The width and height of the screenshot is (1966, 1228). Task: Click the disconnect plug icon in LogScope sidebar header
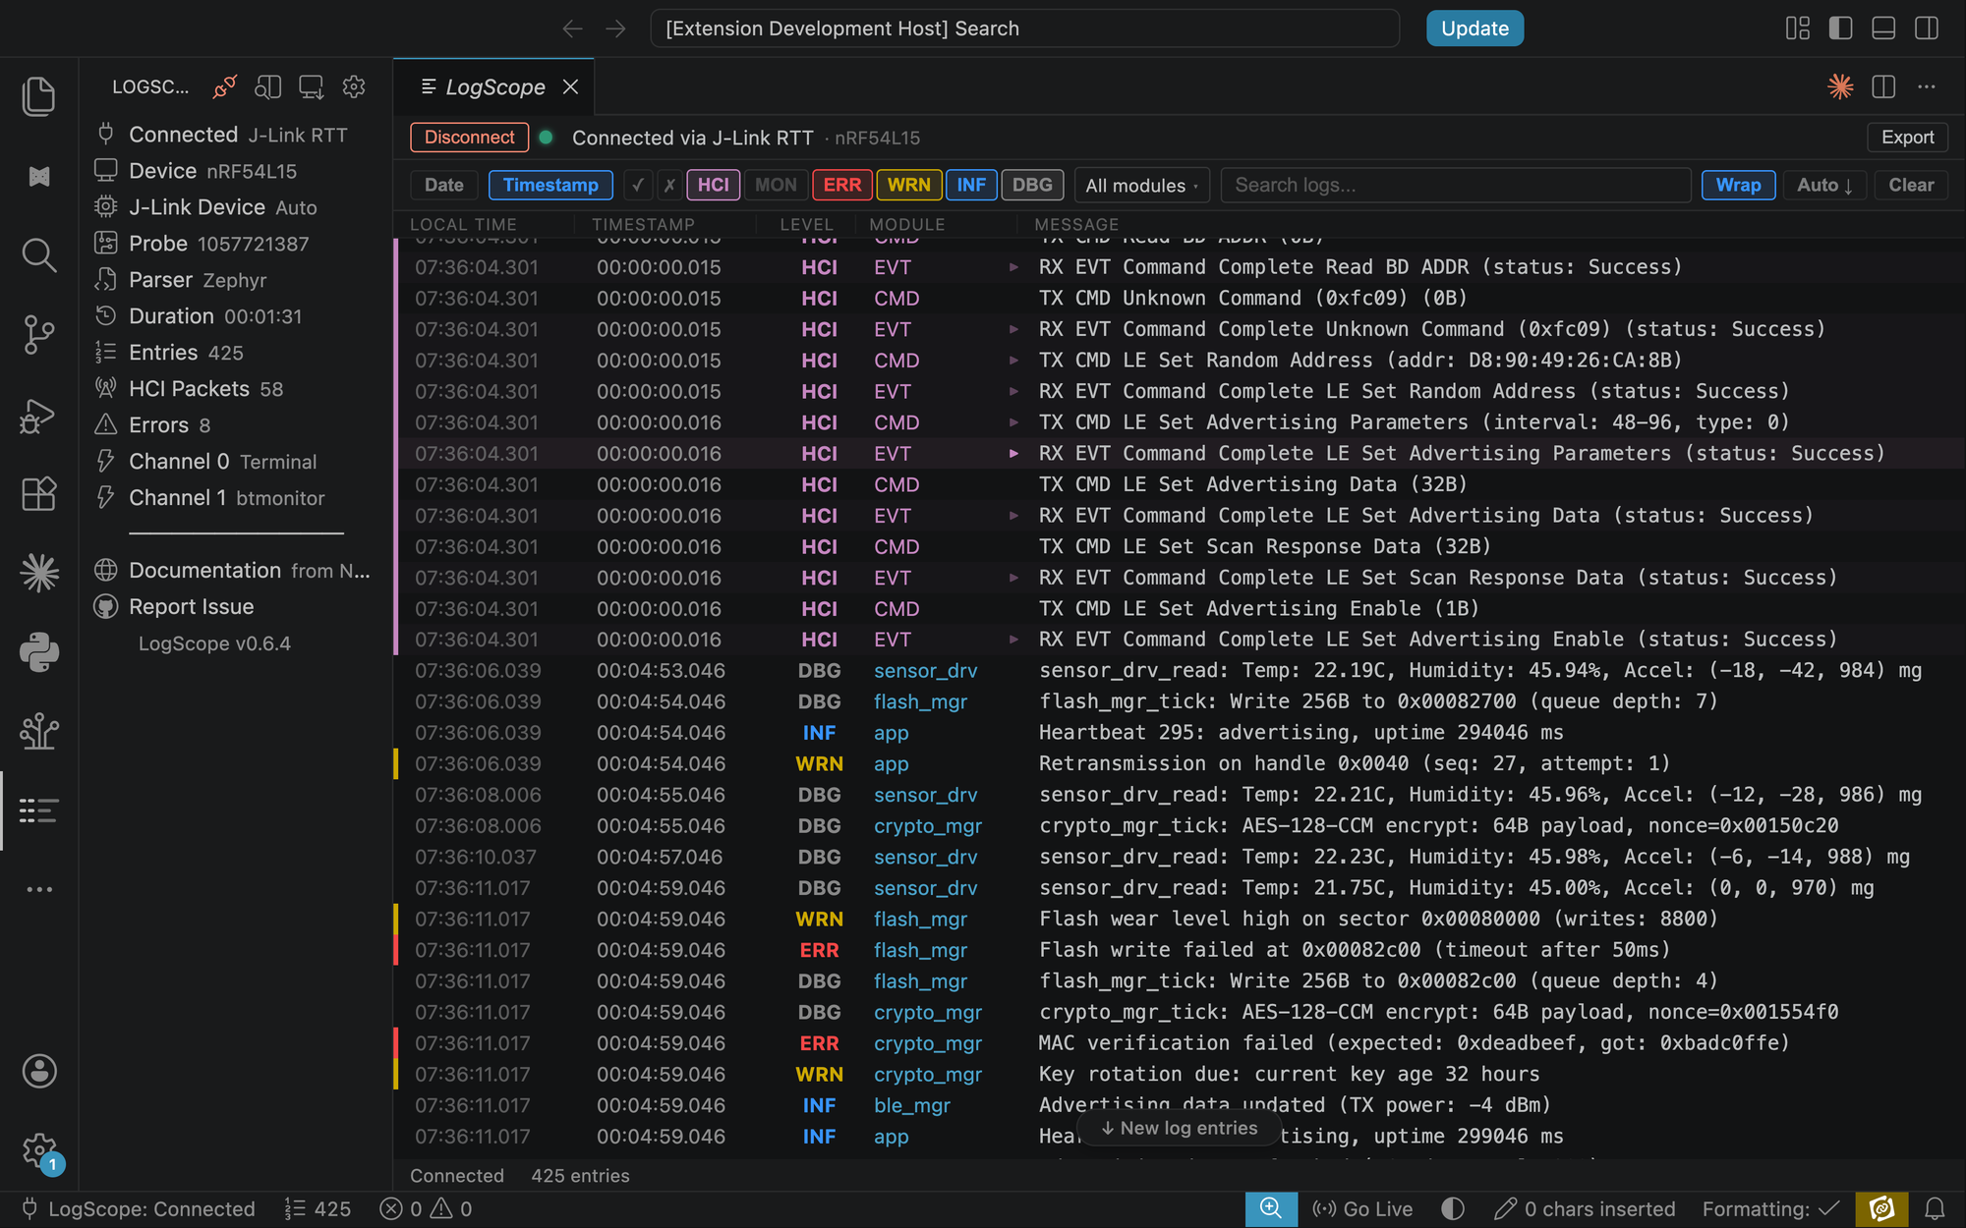click(225, 86)
